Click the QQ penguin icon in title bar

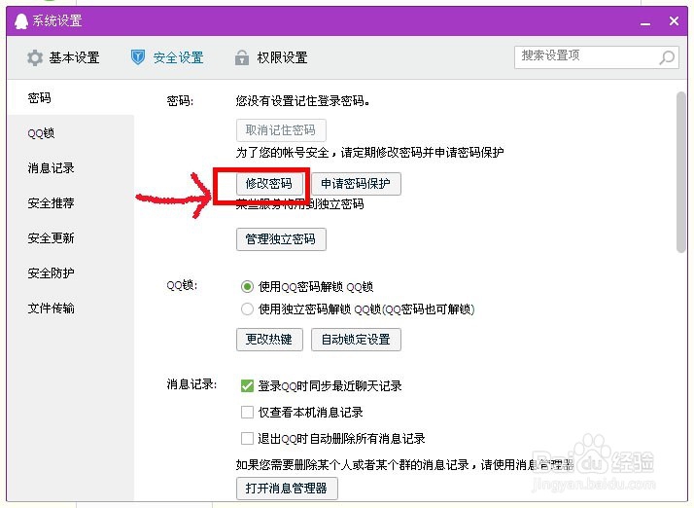(20, 20)
